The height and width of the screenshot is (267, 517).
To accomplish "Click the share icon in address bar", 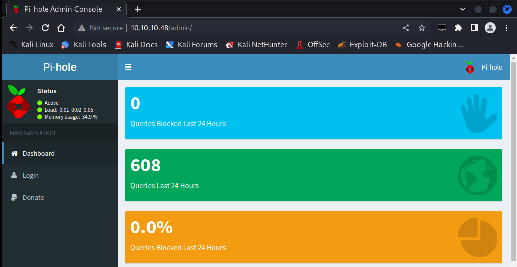I will click(406, 28).
